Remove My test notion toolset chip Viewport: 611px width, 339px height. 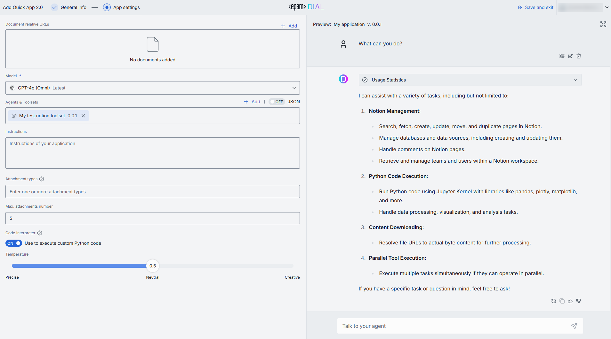pyautogui.click(x=83, y=116)
